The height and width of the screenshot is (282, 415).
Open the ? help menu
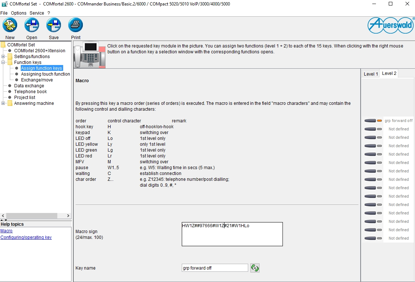(49, 13)
